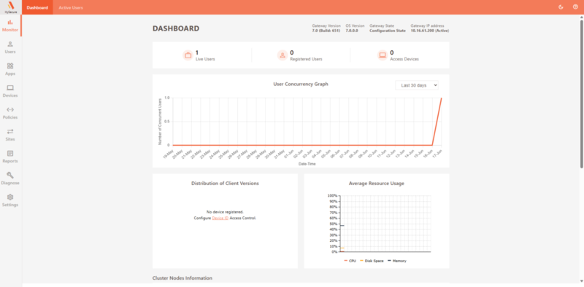584x287 pixels.
Task: Open the Last 30 days dropdown
Action: pos(417,85)
